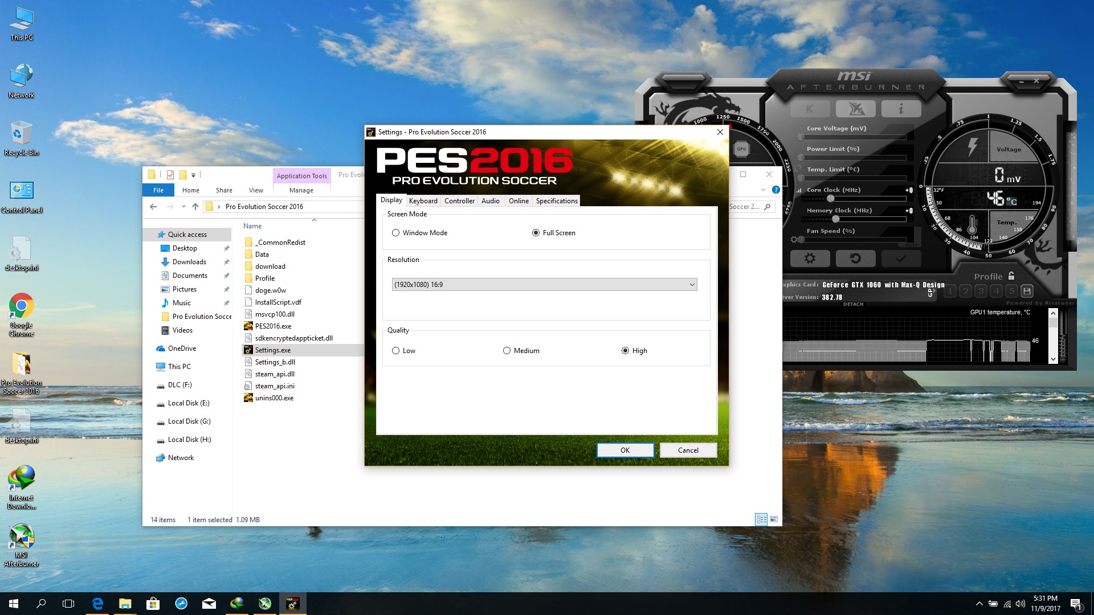1094x615 pixels.
Task: Open the Resolution dropdown
Action: (691, 284)
